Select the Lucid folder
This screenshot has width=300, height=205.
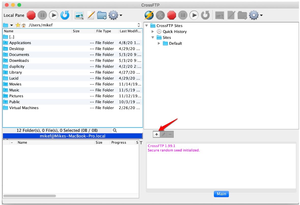pos(72,78)
